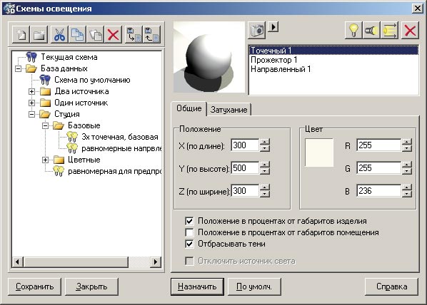427x305 pixels.
Task: Click tree scrollbar left arrow
Action: 18,262
